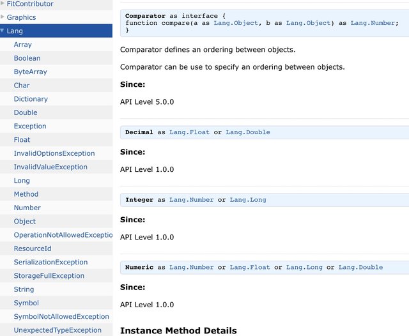Click the 'API Level 5.0.0' text
The height and width of the screenshot is (336, 409).
point(147,102)
